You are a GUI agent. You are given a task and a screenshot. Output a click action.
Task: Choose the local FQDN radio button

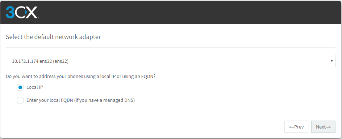20,100
